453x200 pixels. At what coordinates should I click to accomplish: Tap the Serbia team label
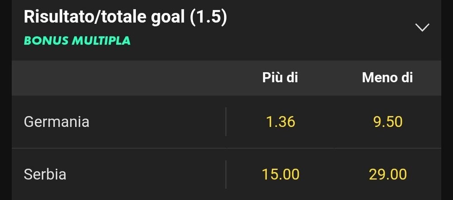[45, 174]
